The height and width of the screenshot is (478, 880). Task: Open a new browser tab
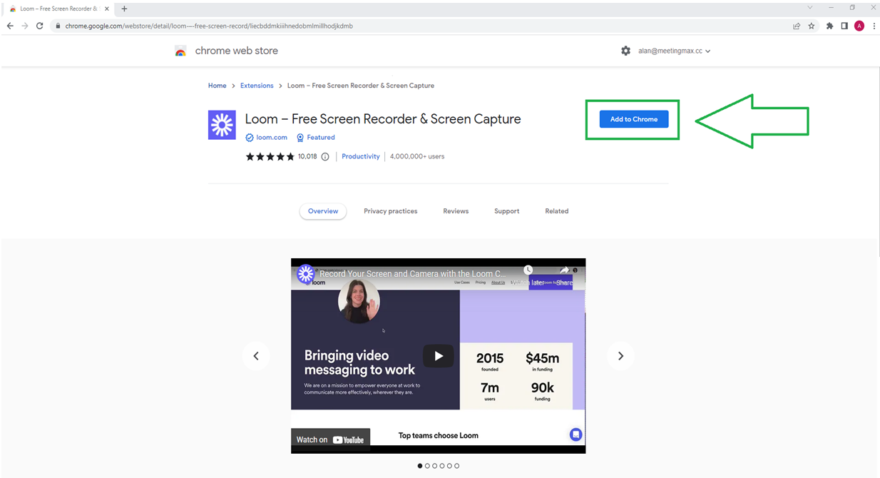pos(124,9)
